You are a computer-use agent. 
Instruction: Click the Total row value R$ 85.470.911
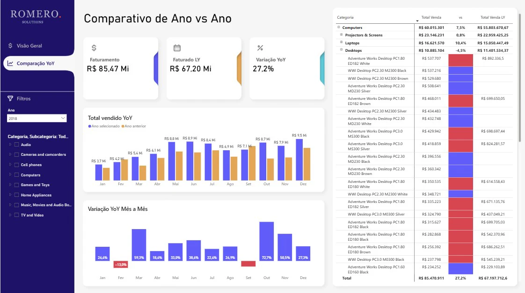click(x=431, y=279)
